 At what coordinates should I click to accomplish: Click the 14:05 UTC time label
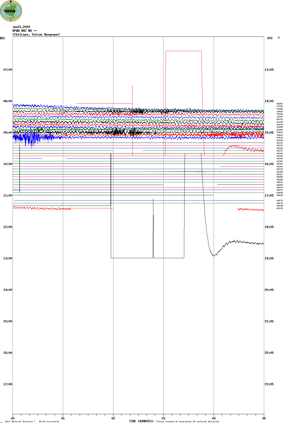tap(269, 101)
